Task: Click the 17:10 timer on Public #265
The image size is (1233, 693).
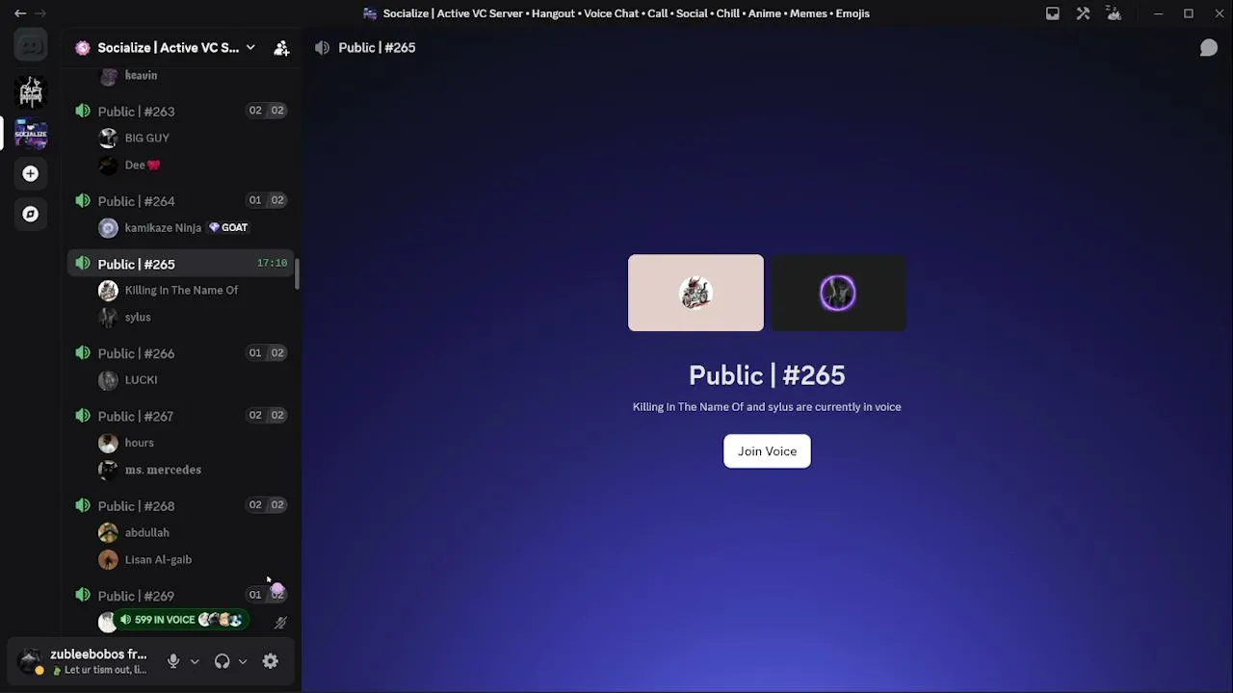Action: [272, 263]
